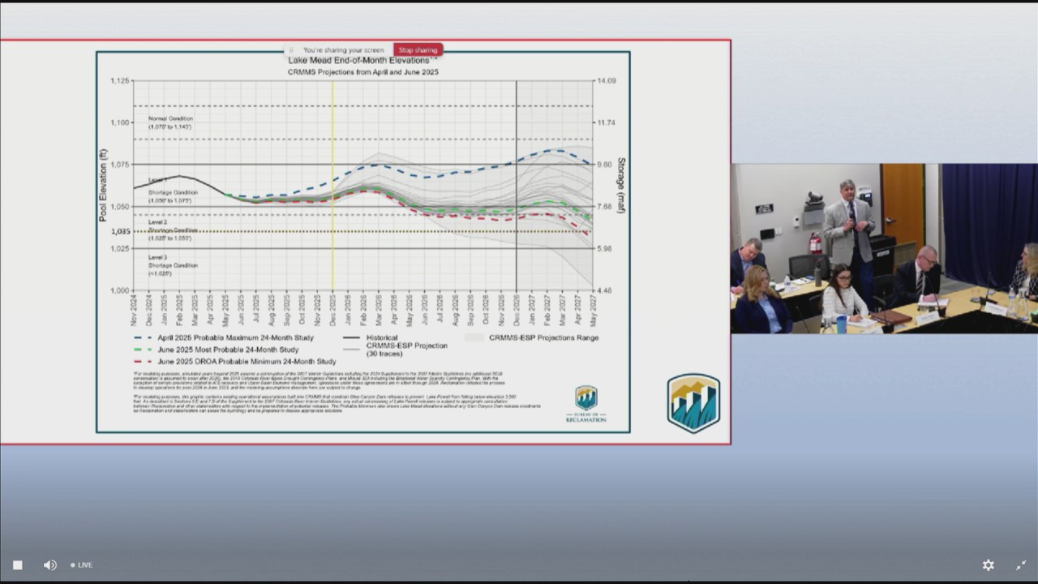Screen dimensions: 1038x584
Task: Click the 1,035 elevation axis label
Action: [x=120, y=232]
